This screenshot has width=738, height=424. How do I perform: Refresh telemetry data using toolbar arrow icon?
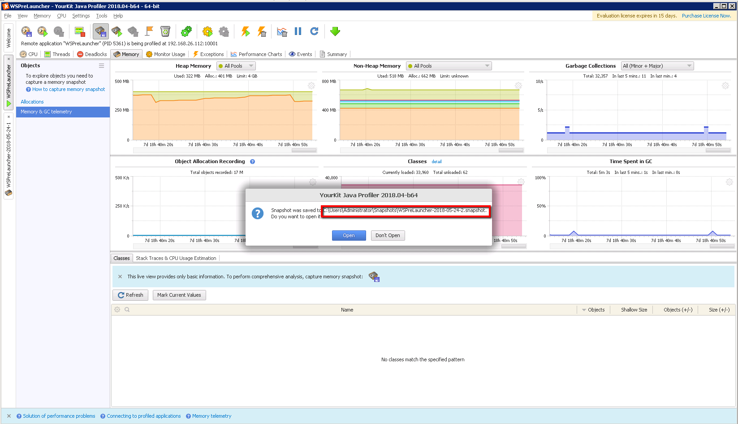314,31
